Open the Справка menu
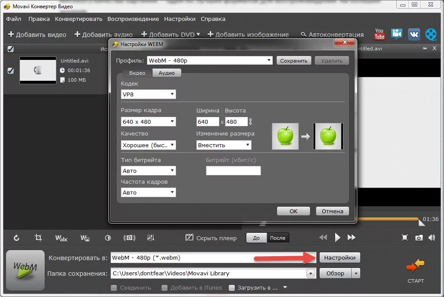 (213, 19)
